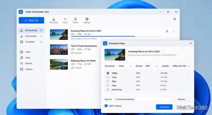Click the Subtitles caption icon

pyautogui.click(x=21, y=69)
